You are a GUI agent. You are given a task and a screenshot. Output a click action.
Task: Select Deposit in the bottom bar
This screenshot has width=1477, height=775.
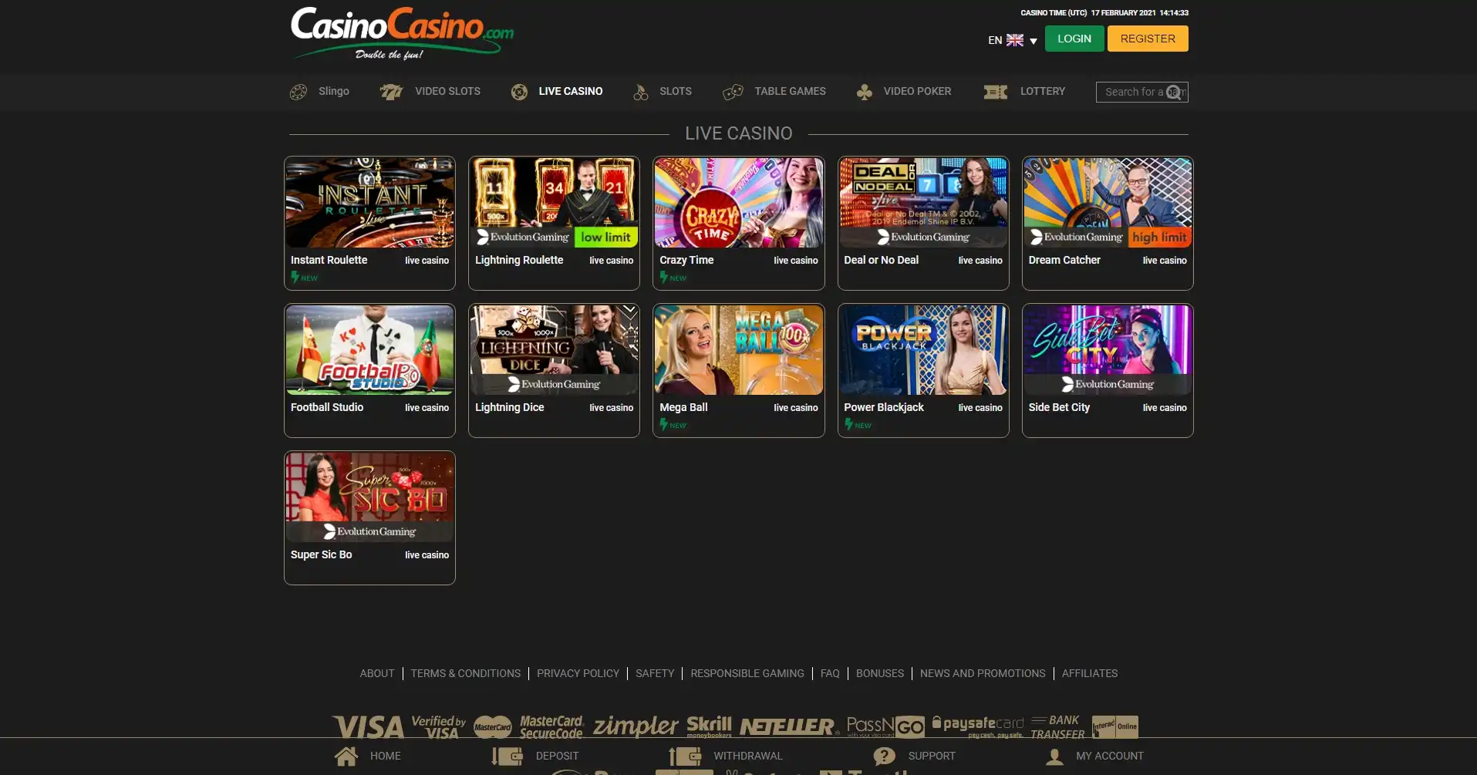[556, 756]
